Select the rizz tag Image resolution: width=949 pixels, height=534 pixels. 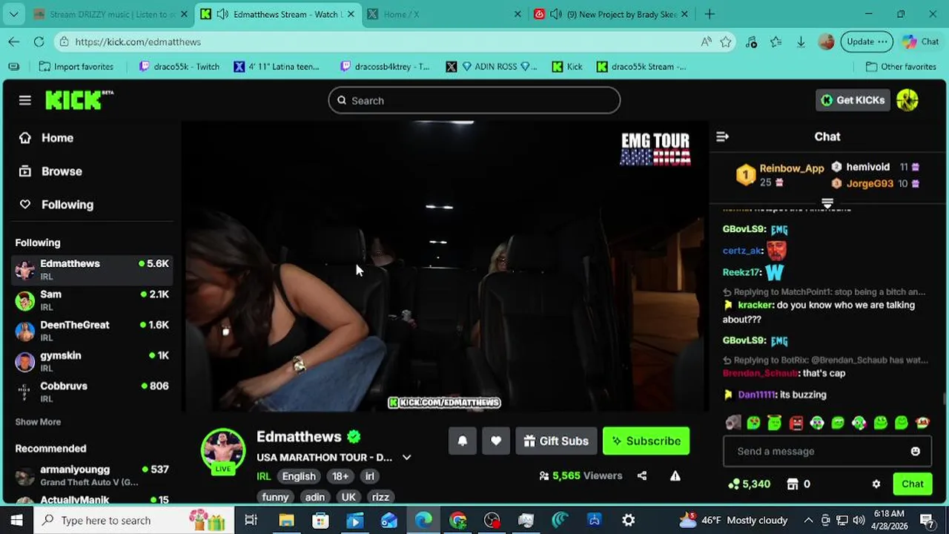(380, 497)
